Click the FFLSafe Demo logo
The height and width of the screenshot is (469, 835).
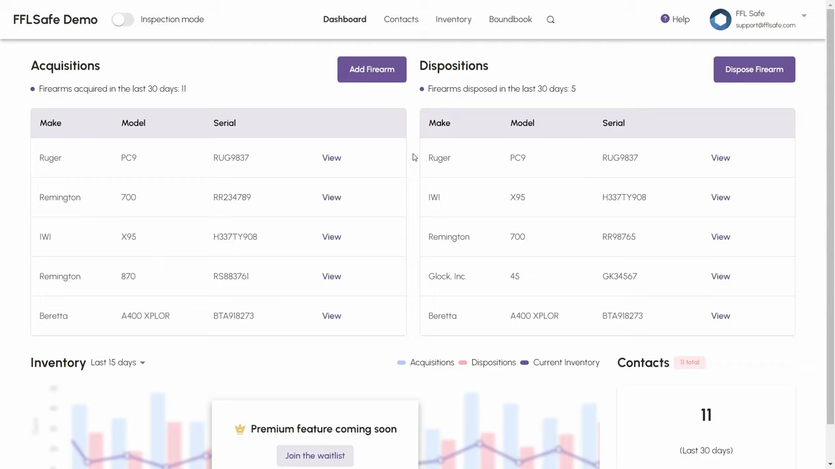pos(55,19)
